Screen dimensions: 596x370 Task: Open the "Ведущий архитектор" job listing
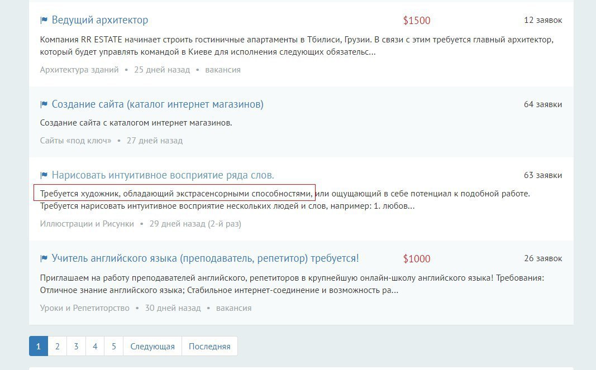point(99,21)
